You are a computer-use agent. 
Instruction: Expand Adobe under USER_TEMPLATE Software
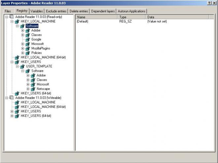pyautogui.click(x=28, y=75)
